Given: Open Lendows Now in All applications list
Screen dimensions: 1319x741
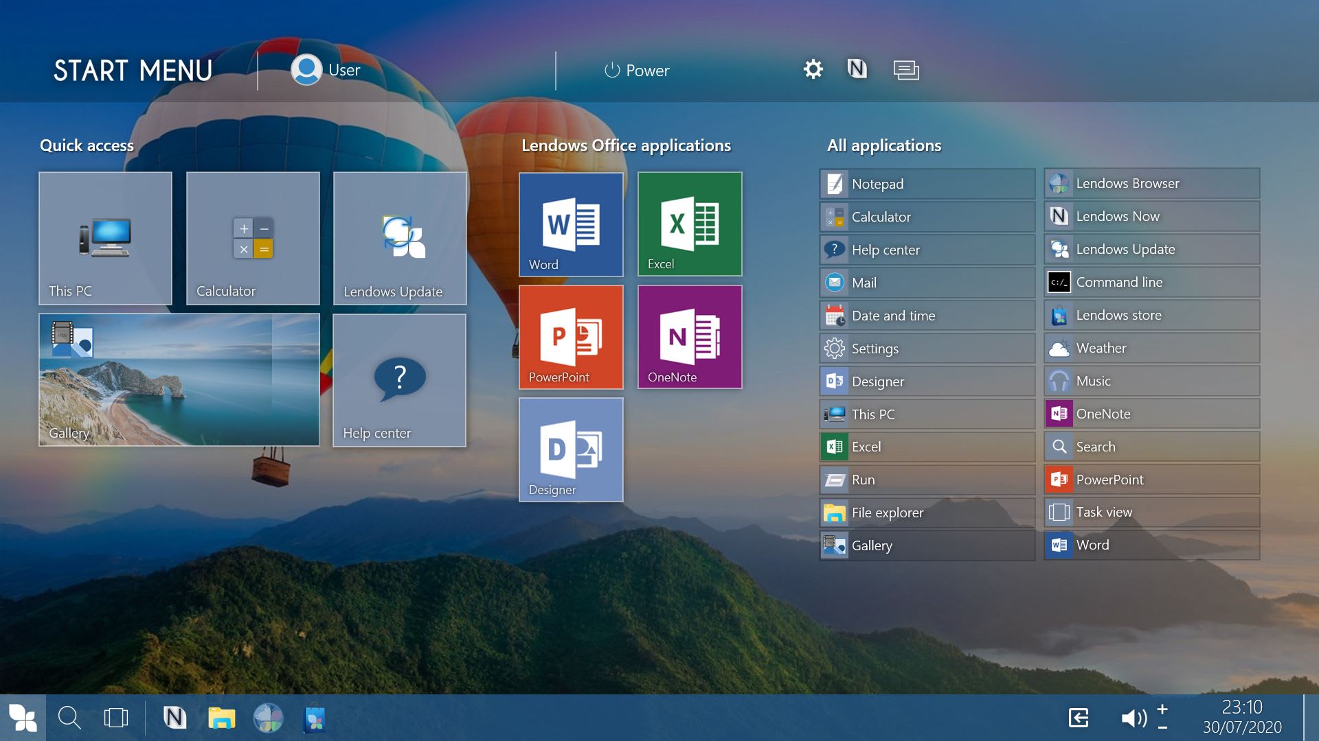Looking at the screenshot, I should click(1152, 216).
